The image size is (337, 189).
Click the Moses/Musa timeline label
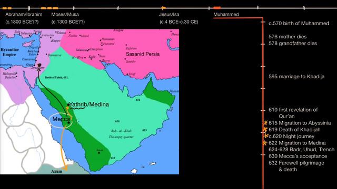(65, 15)
